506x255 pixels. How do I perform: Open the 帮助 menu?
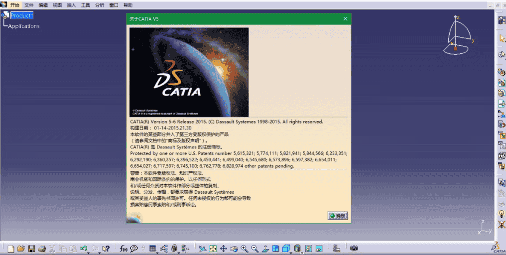pyautogui.click(x=128, y=4)
